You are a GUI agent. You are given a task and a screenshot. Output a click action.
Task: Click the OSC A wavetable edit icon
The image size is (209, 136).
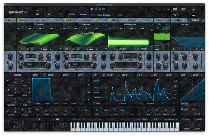click(x=19, y=24)
